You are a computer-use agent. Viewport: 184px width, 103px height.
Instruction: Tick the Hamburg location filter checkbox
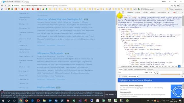tap(19, 13)
